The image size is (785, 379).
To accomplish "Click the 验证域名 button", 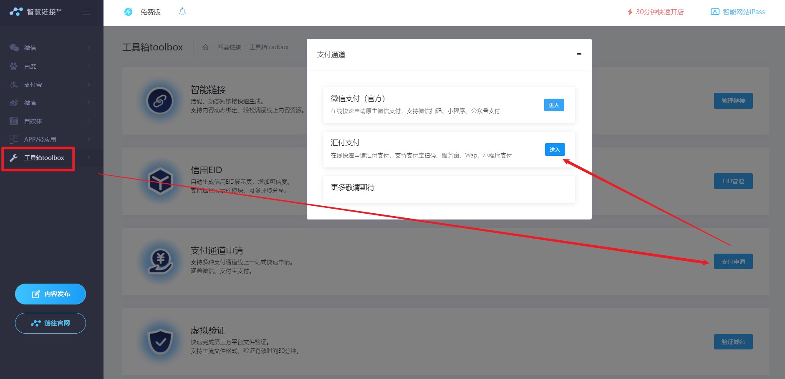I will (x=733, y=342).
